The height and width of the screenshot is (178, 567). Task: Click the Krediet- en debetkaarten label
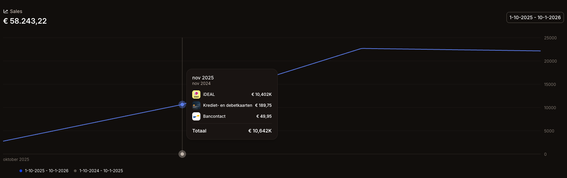point(227,105)
